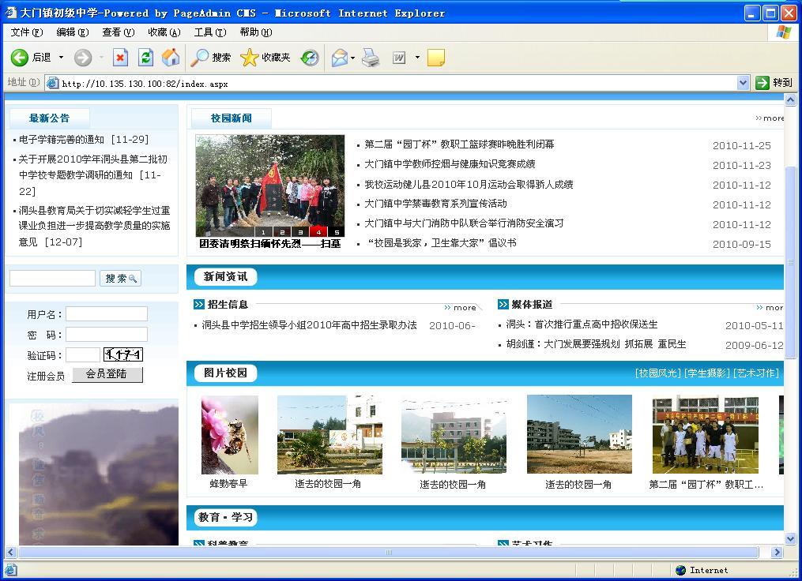802x581 pixels.
Task: Expand the Mail button dropdown arrow
Action: tap(353, 58)
